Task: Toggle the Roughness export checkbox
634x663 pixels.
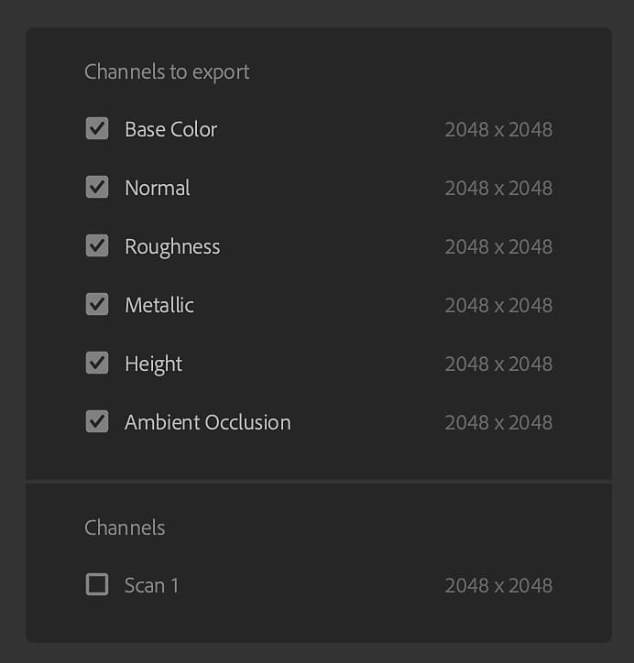Action: point(97,246)
